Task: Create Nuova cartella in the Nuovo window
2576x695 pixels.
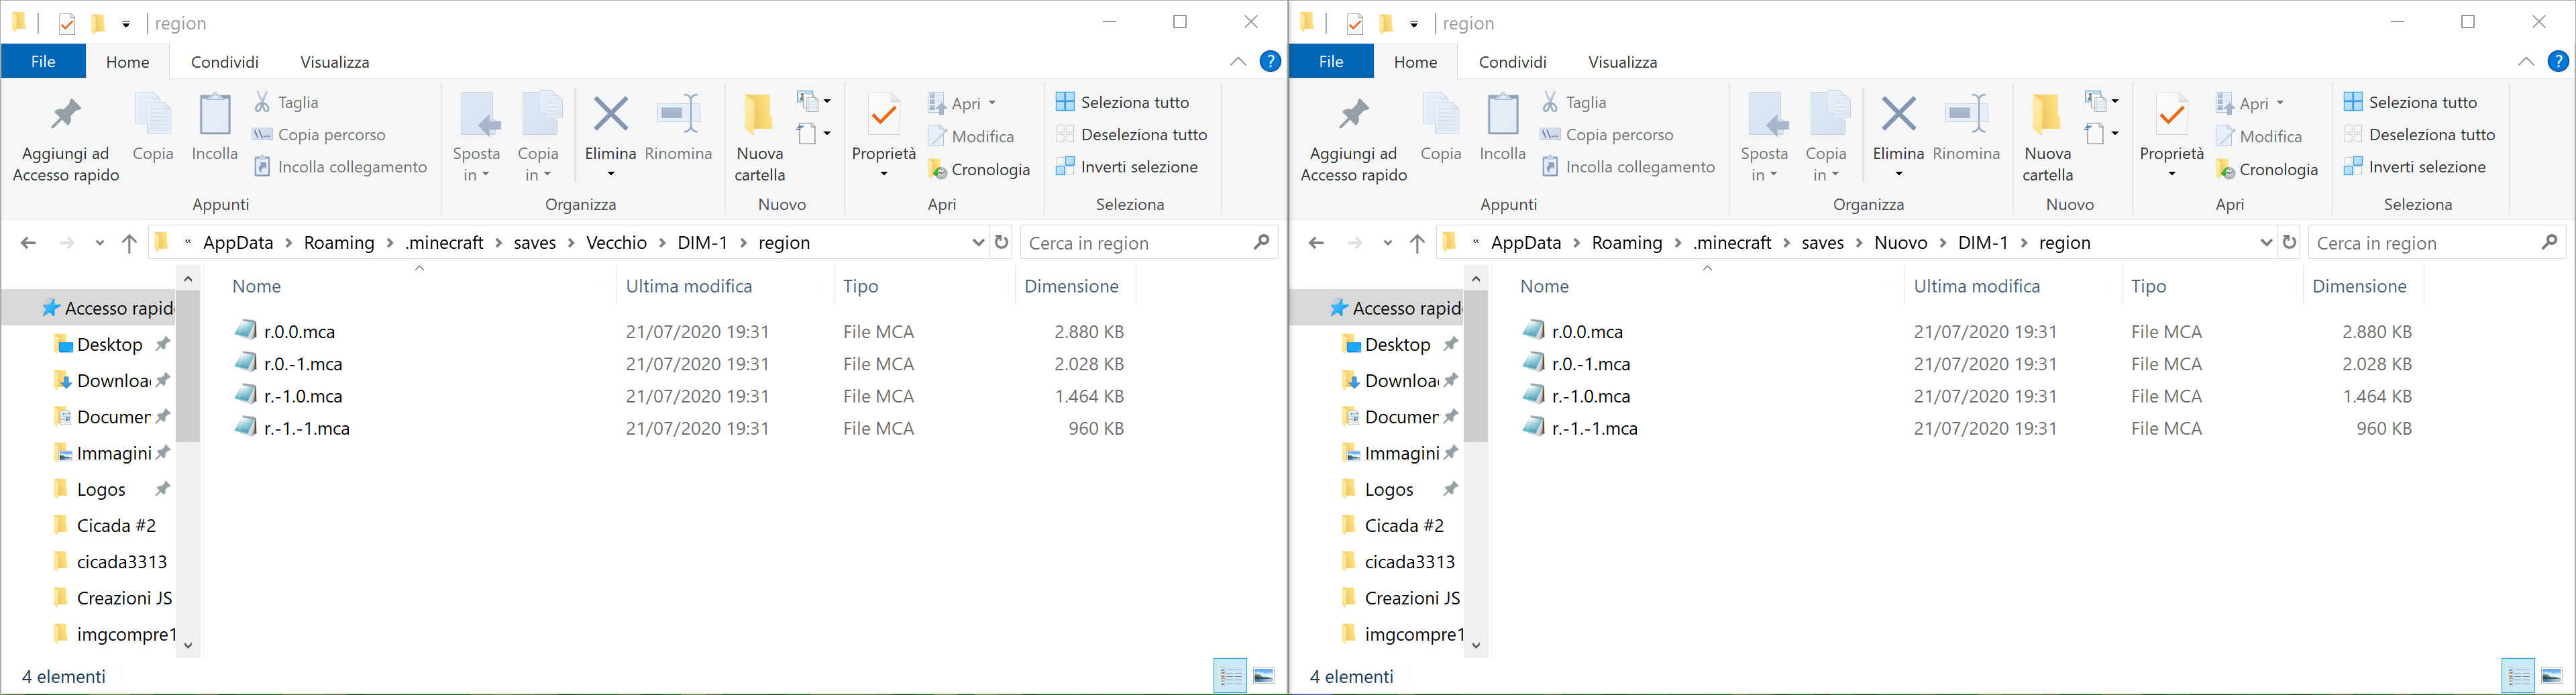Action: tap(2047, 137)
